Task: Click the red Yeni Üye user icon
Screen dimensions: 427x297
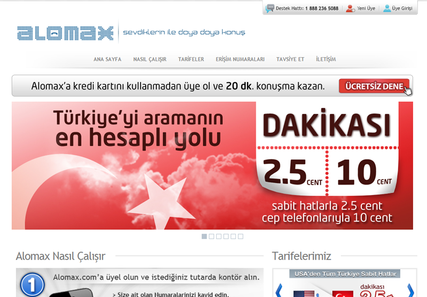Action: click(350, 9)
